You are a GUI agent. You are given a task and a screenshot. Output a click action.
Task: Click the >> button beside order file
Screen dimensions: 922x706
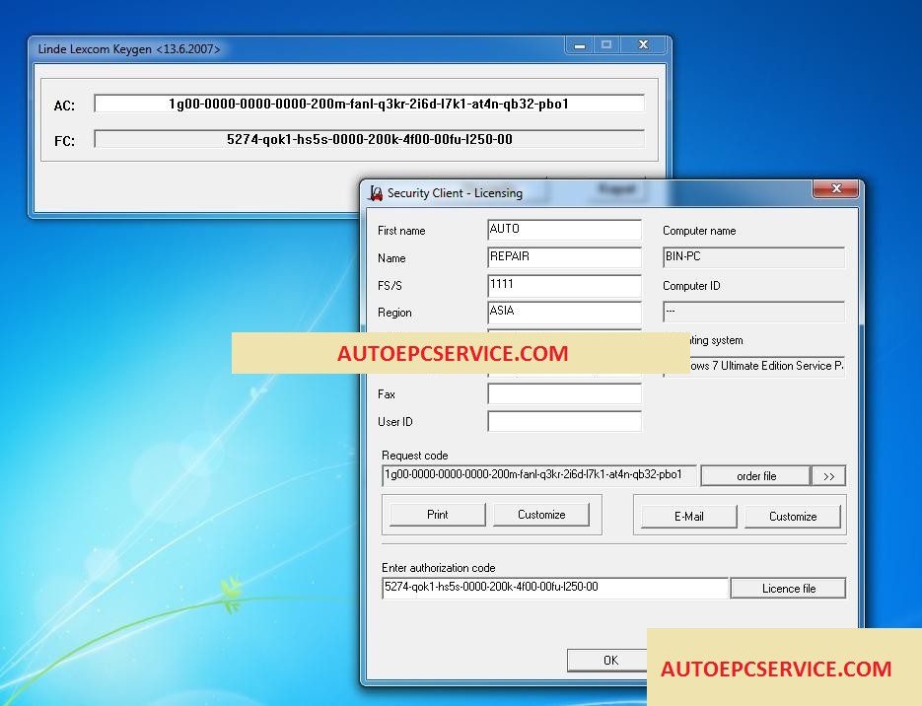[828, 476]
